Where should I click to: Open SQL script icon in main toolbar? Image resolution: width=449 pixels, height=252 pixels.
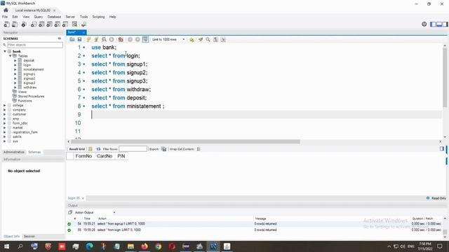point(15,24)
